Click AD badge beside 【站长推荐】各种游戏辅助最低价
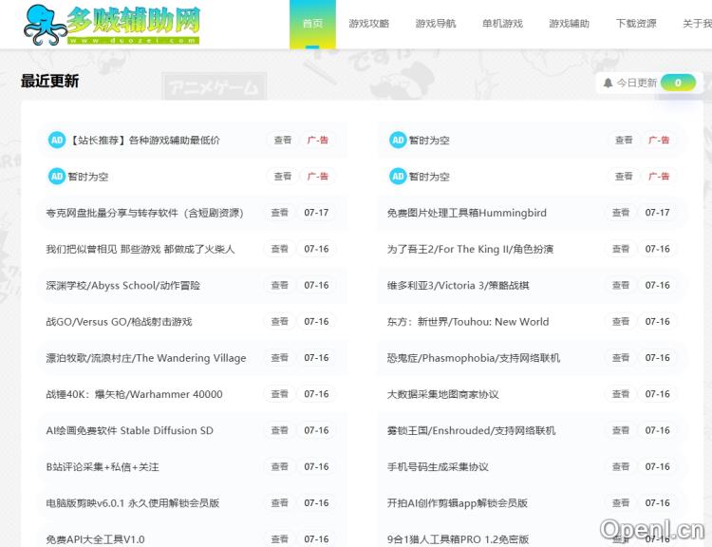712x547 pixels. click(57, 140)
